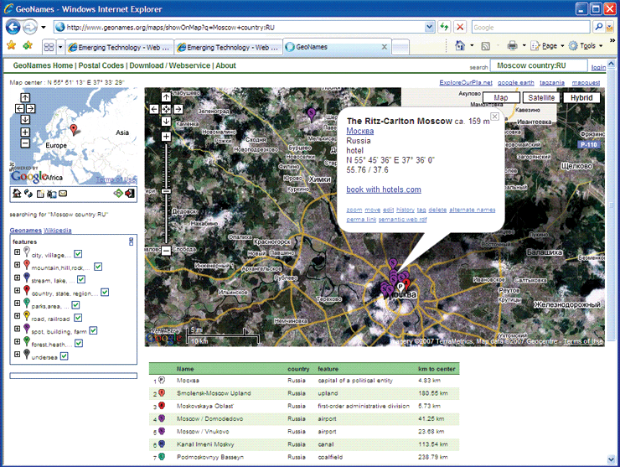
Task: Click the browser Home icon
Action: 460,46
